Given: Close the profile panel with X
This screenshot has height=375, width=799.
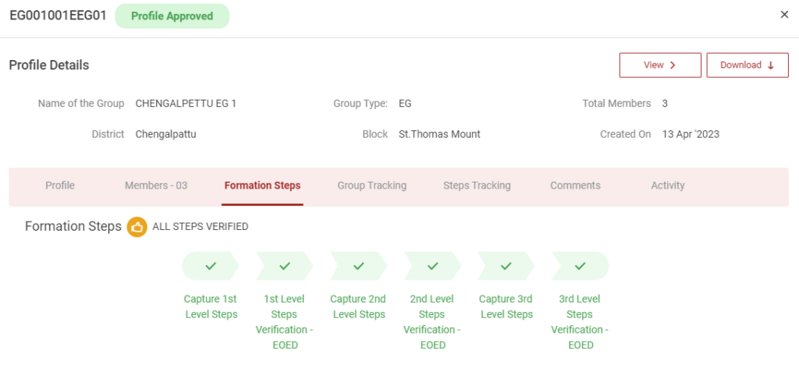Looking at the screenshot, I should point(784,15).
